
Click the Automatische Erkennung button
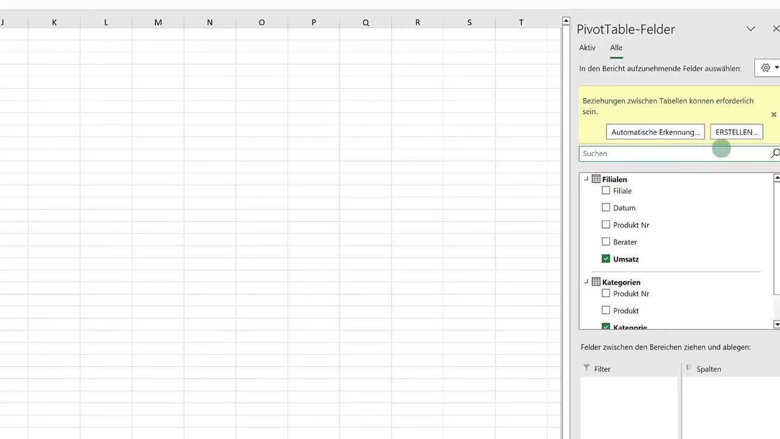[x=656, y=132]
